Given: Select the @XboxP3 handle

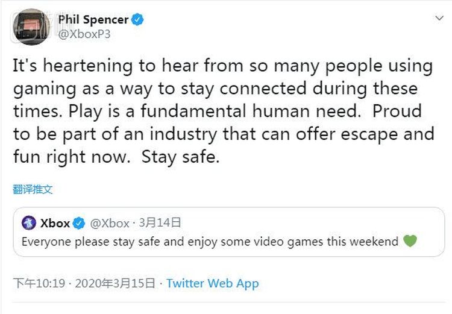Looking at the screenshot, I should coord(84,34).
